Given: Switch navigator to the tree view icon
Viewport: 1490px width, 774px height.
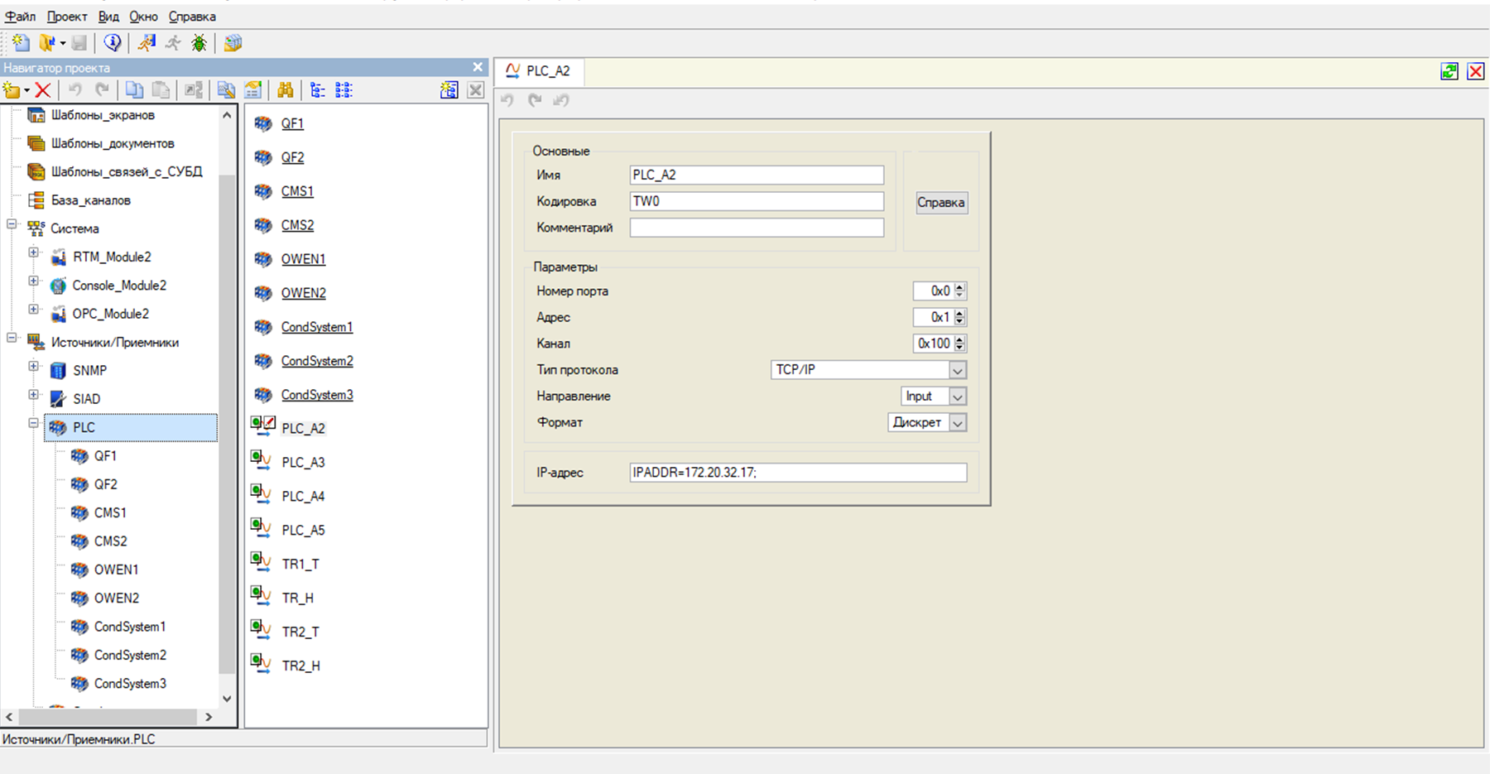Looking at the screenshot, I should [317, 90].
